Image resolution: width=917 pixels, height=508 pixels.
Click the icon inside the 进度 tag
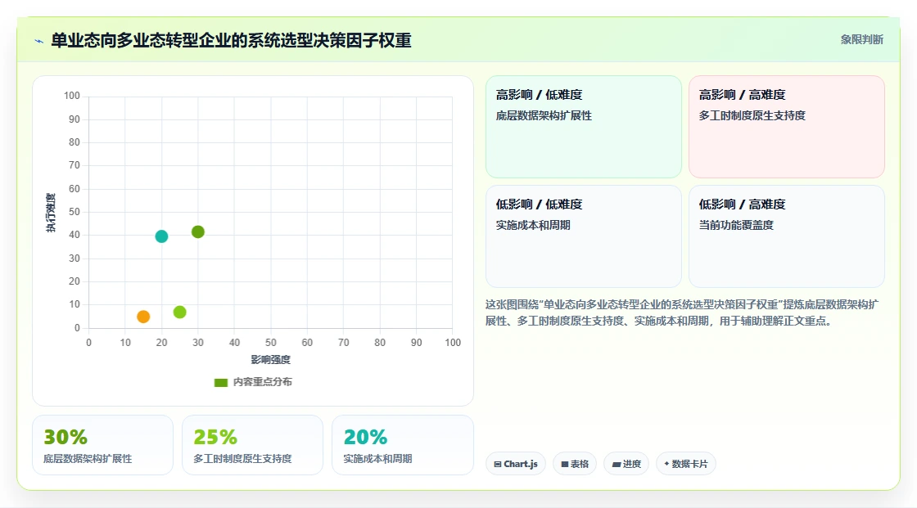617,464
